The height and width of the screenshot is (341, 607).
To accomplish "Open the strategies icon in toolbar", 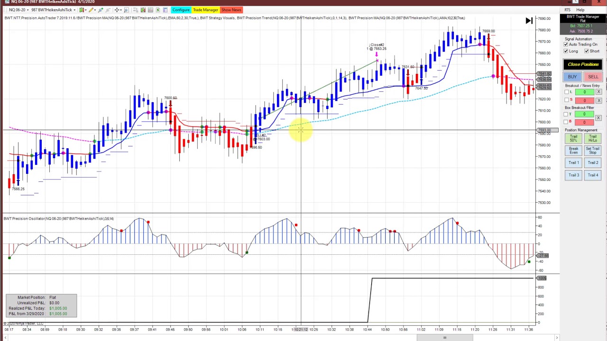I will tap(143, 10).
